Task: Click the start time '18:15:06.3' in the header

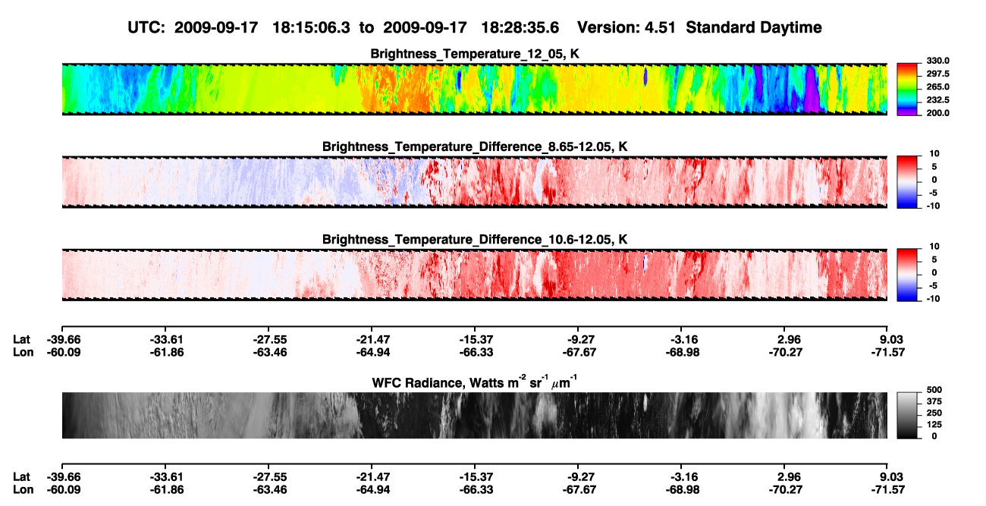Action: click(x=312, y=27)
